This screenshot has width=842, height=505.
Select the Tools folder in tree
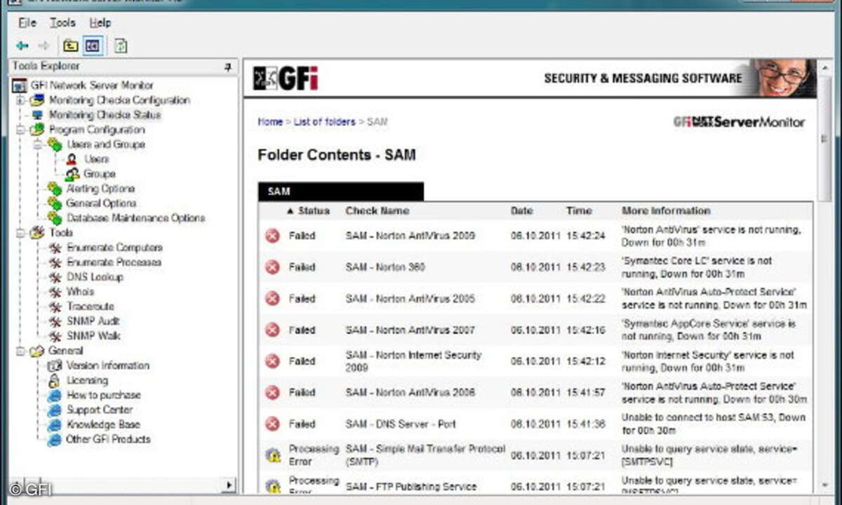[x=61, y=233]
